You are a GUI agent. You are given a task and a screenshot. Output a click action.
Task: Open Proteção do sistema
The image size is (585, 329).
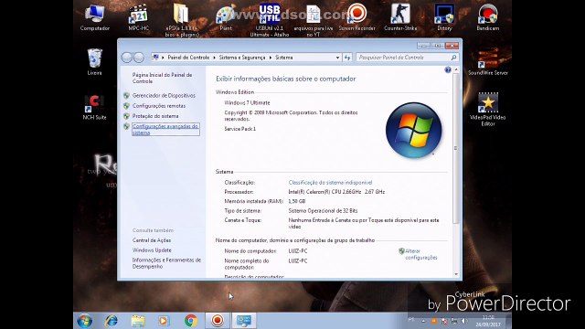pyautogui.click(x=155, y=116)
